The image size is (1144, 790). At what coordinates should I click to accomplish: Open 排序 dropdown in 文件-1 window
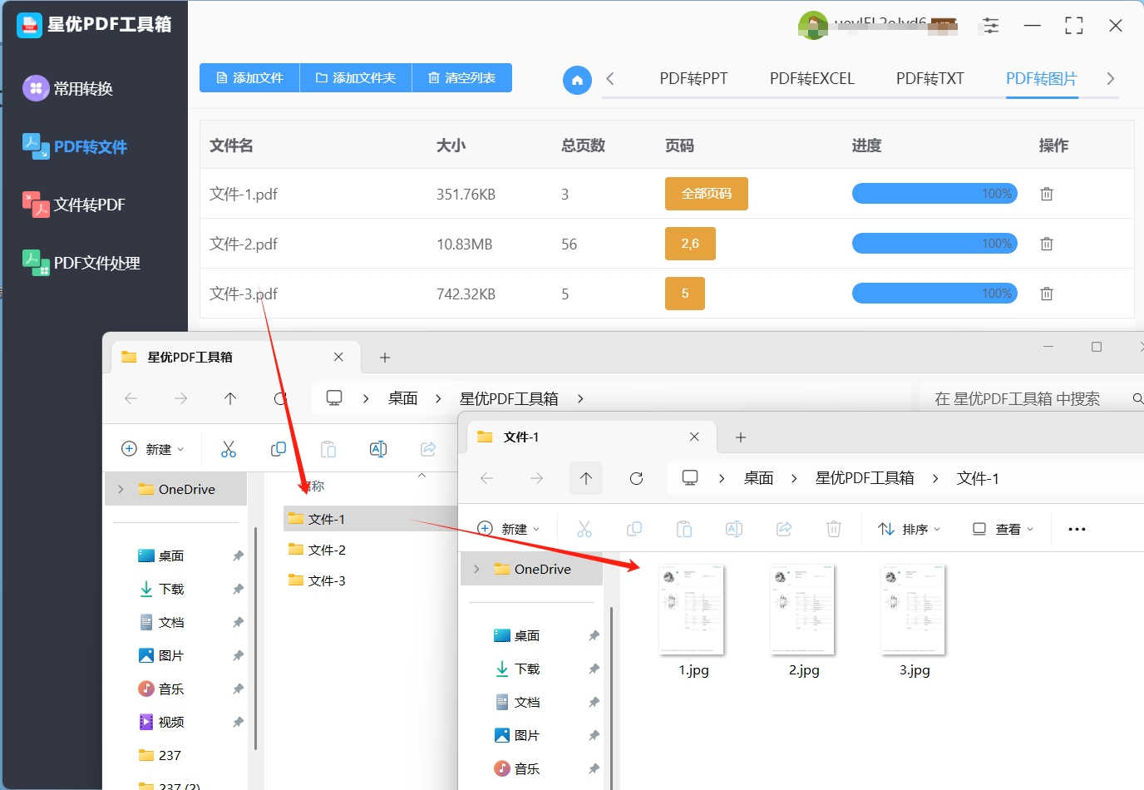click(x=910, y=529)
